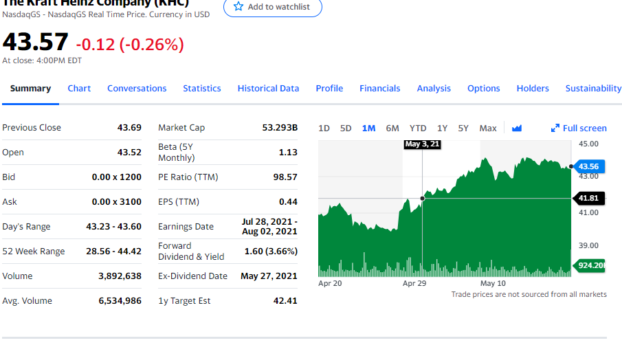Click the At close: 4:00PM EDT text
622x345 pixels.
[x=42, y=60]
